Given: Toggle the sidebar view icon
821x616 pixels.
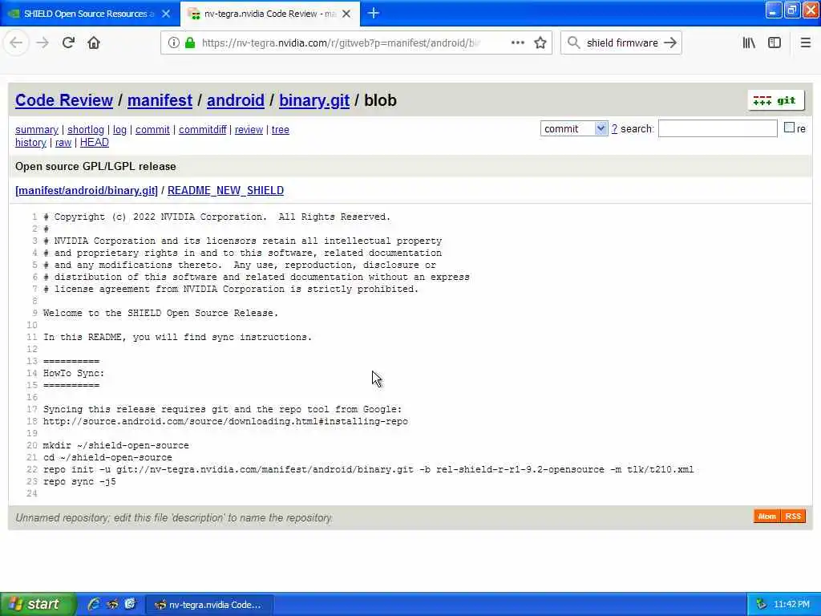Looking at the screenshot, I should pyautogui.click(x=774, y=43).
